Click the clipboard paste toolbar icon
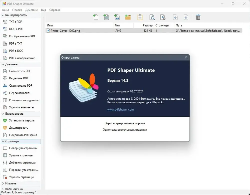Screen dimensions: 250x195 [x=140, y=17]
